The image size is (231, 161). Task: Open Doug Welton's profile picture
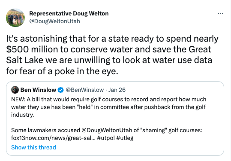point(15,18)
